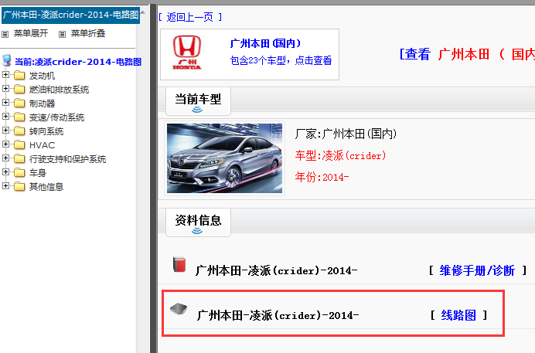Select the 车身 tree label

tap(38, 173)
